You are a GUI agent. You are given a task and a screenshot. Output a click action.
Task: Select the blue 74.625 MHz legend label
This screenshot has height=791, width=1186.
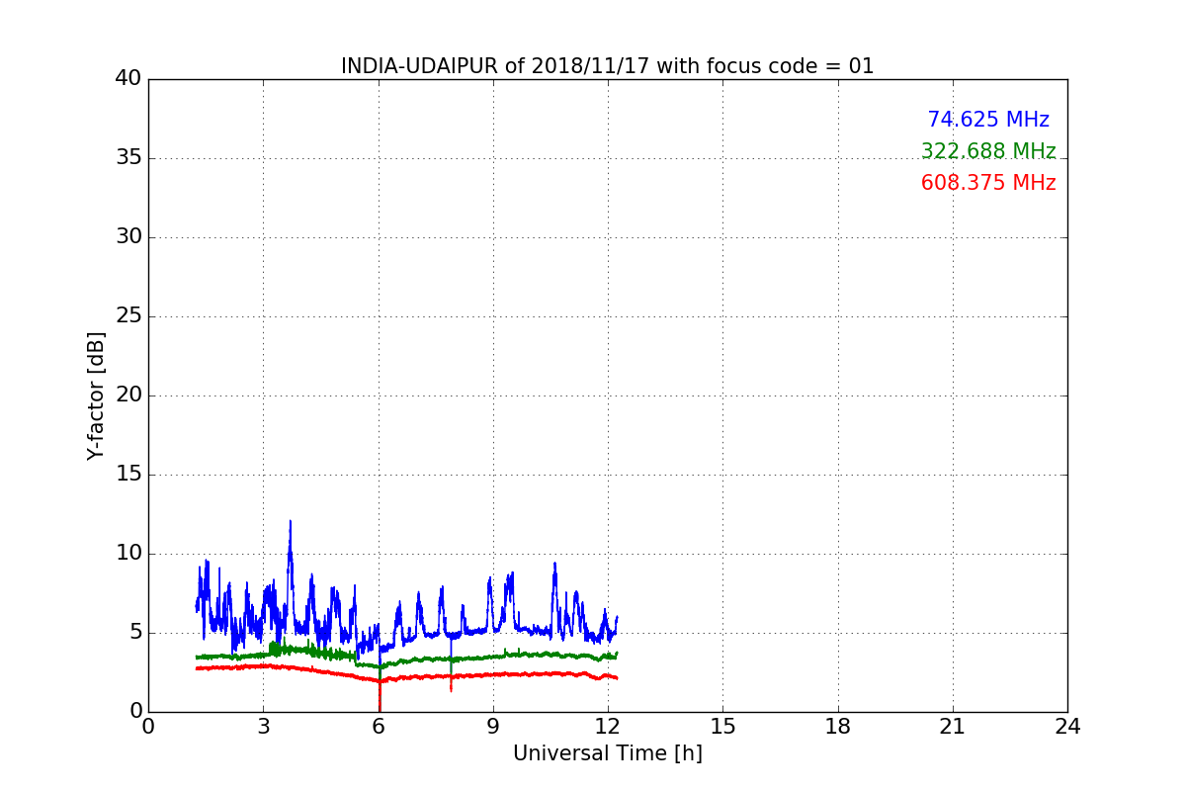pyautogui.click(x=988, y=120)
